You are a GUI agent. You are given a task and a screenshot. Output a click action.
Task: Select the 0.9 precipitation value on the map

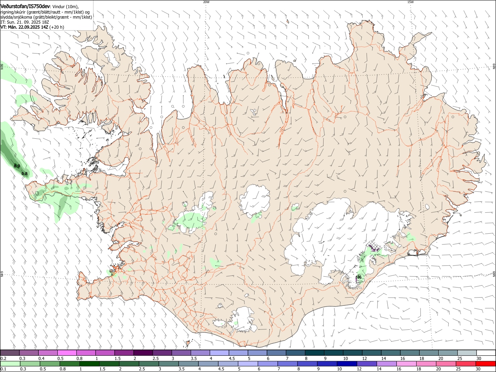click(17, 166)
